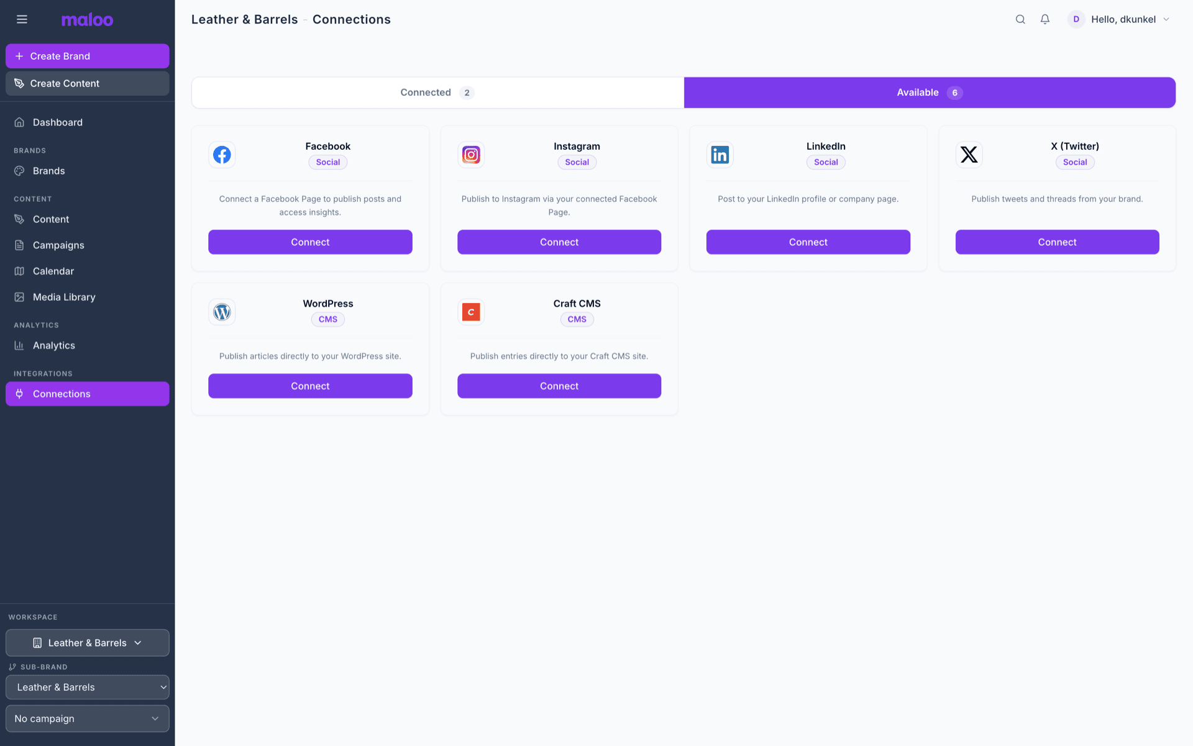Screen dimensions: 1193x746
Task: Open the No campaign dropdown
Action: coord(88,719)
